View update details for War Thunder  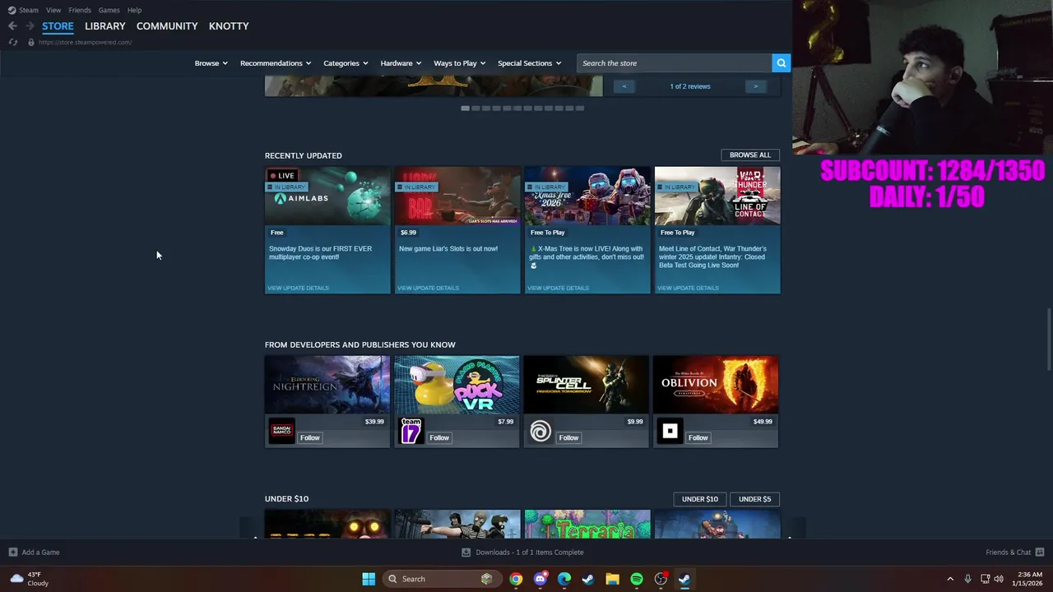tap(688, 288)
